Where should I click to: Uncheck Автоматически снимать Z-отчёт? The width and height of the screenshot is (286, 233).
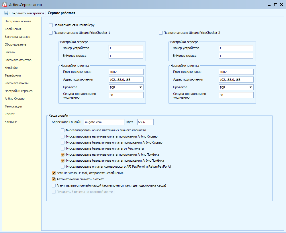[x=54, y=179]
